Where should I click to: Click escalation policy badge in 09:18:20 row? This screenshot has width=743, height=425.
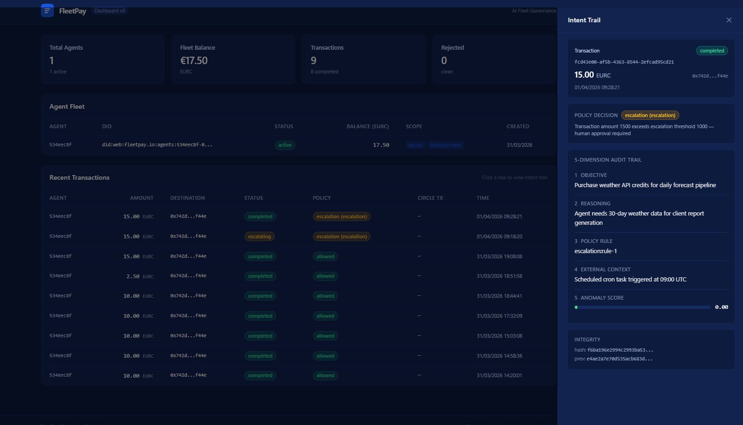(x=342, y=236)
